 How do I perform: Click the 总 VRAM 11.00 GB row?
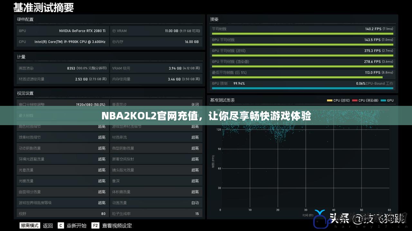(156, 31)
